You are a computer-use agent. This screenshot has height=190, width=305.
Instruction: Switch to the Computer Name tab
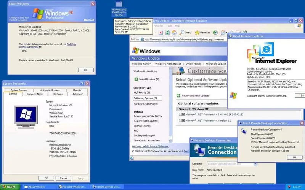point(35,94)
